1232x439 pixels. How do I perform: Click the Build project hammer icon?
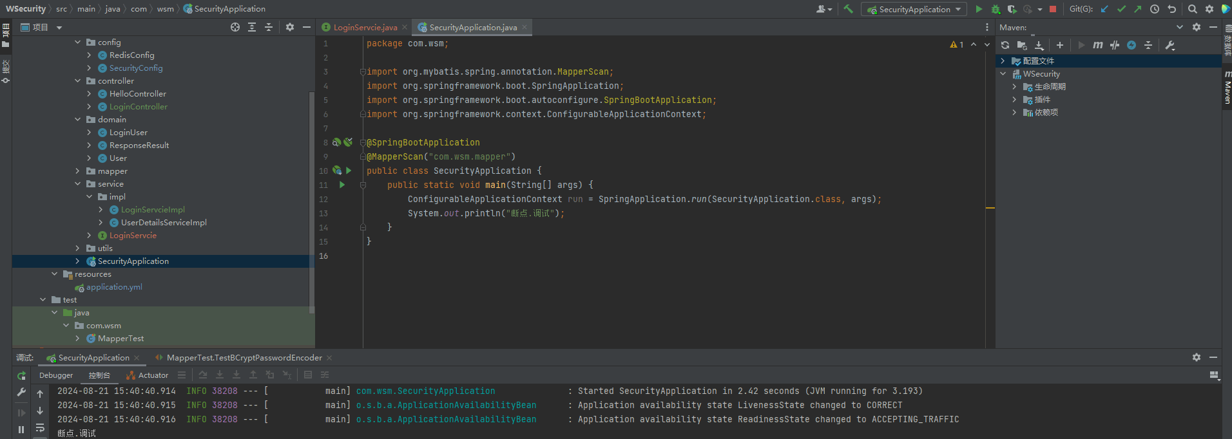point(848,9)
